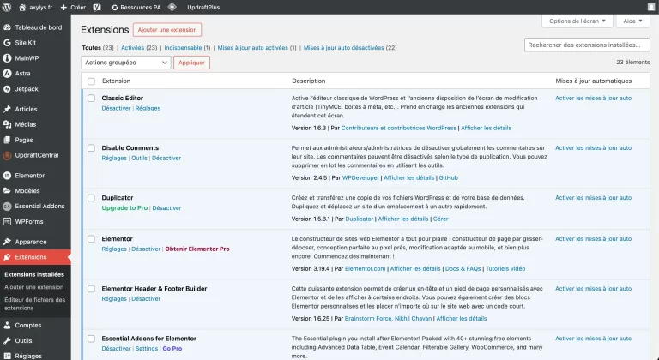Screen dimensions: 659x360
Task: Sort by the Extension column header
Action: (117, 81)
